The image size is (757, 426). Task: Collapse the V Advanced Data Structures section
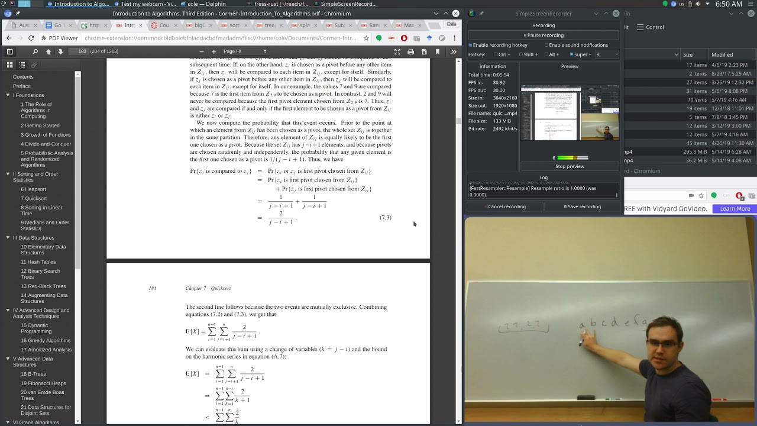click(x=8, y=359)
